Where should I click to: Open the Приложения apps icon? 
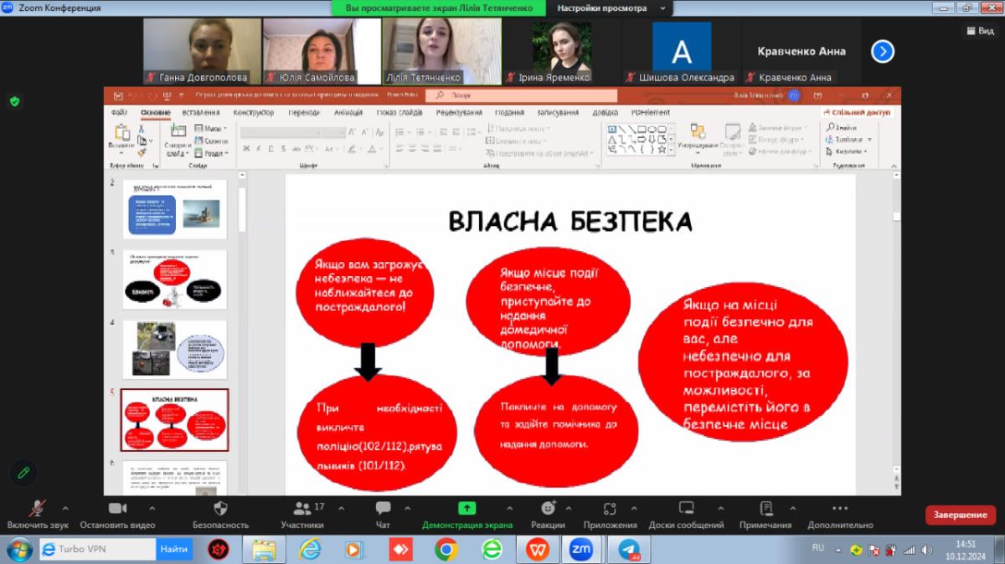pyautogui.click(x=610, y=509)
